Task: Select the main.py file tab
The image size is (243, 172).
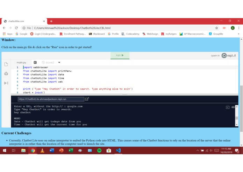Action: click(21, 62)
